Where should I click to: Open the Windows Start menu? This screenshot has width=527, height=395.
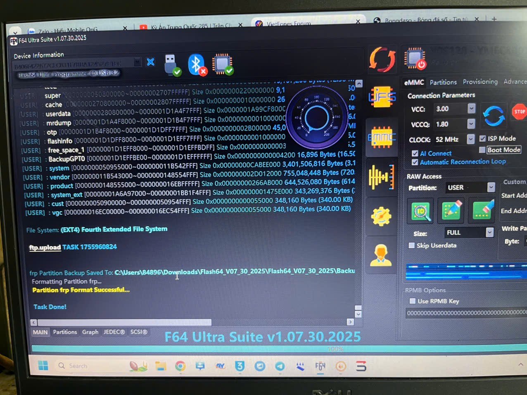[43, 366]
